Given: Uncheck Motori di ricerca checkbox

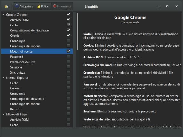Looking at the screenshot, I should coord(68,51).
